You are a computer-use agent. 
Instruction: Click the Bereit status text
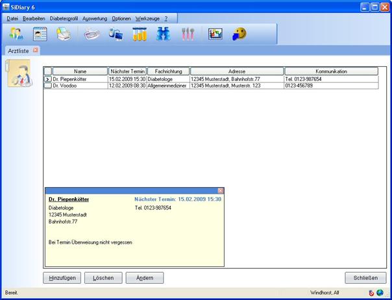coord(12,292)
